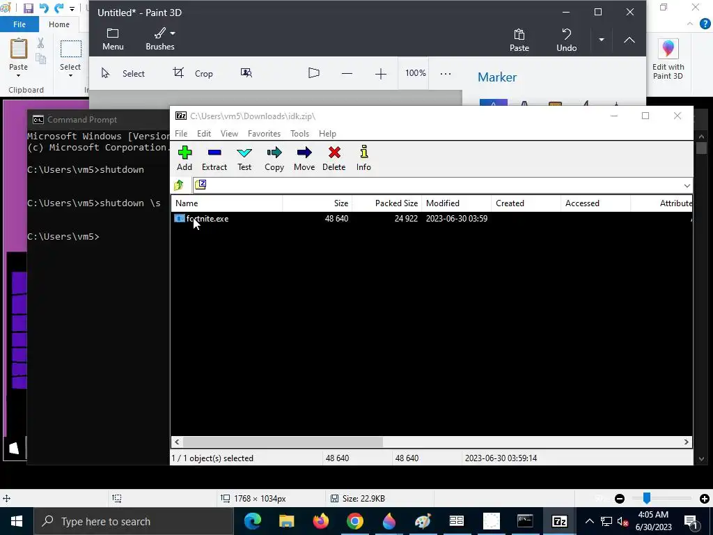Open Info in the 7-Zip toolbar
The height and width of the screenshot is (535, 713).
363,158
